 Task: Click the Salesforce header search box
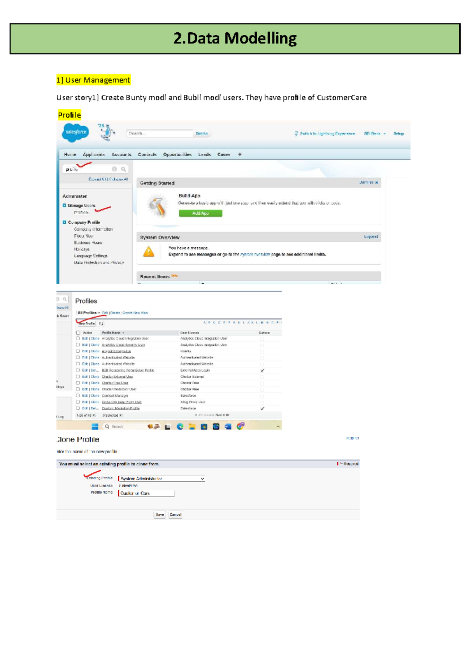[x=160, y=133]
